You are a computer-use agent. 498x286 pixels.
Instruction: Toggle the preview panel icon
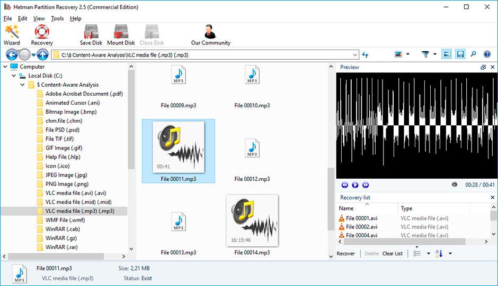point(447,54)
